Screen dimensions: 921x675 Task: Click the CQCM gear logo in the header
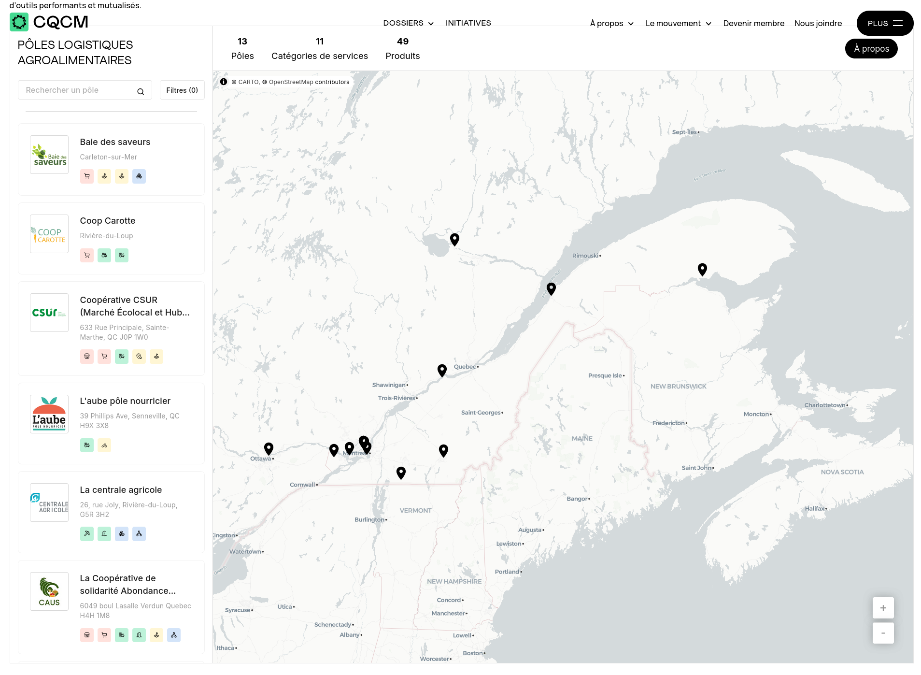tap(20, 22)
